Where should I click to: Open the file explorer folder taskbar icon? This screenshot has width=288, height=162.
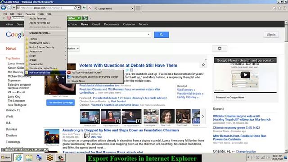click(x=29, y=157)
